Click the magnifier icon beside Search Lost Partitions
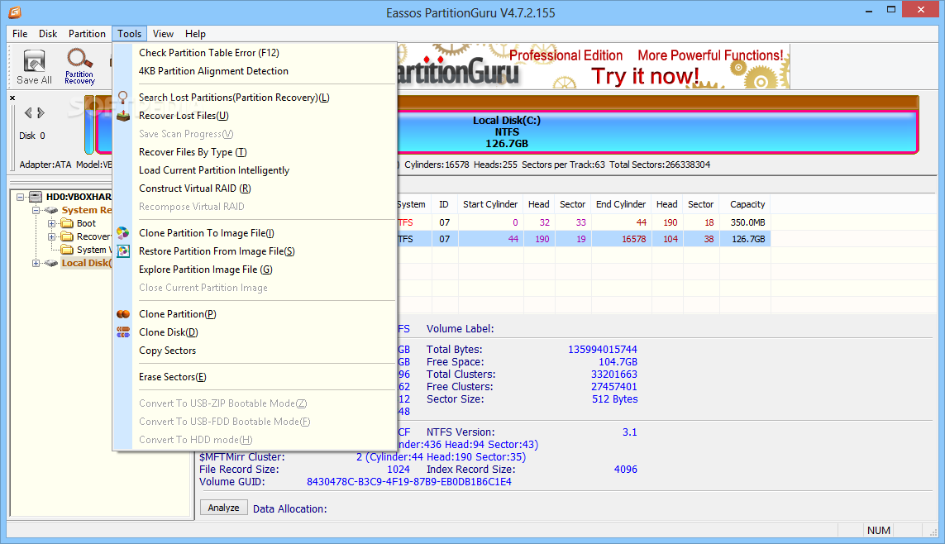The width and height of the screenshot is (945, 544). [x=123, y=98]
